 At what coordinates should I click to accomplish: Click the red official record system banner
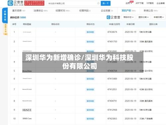35,3
